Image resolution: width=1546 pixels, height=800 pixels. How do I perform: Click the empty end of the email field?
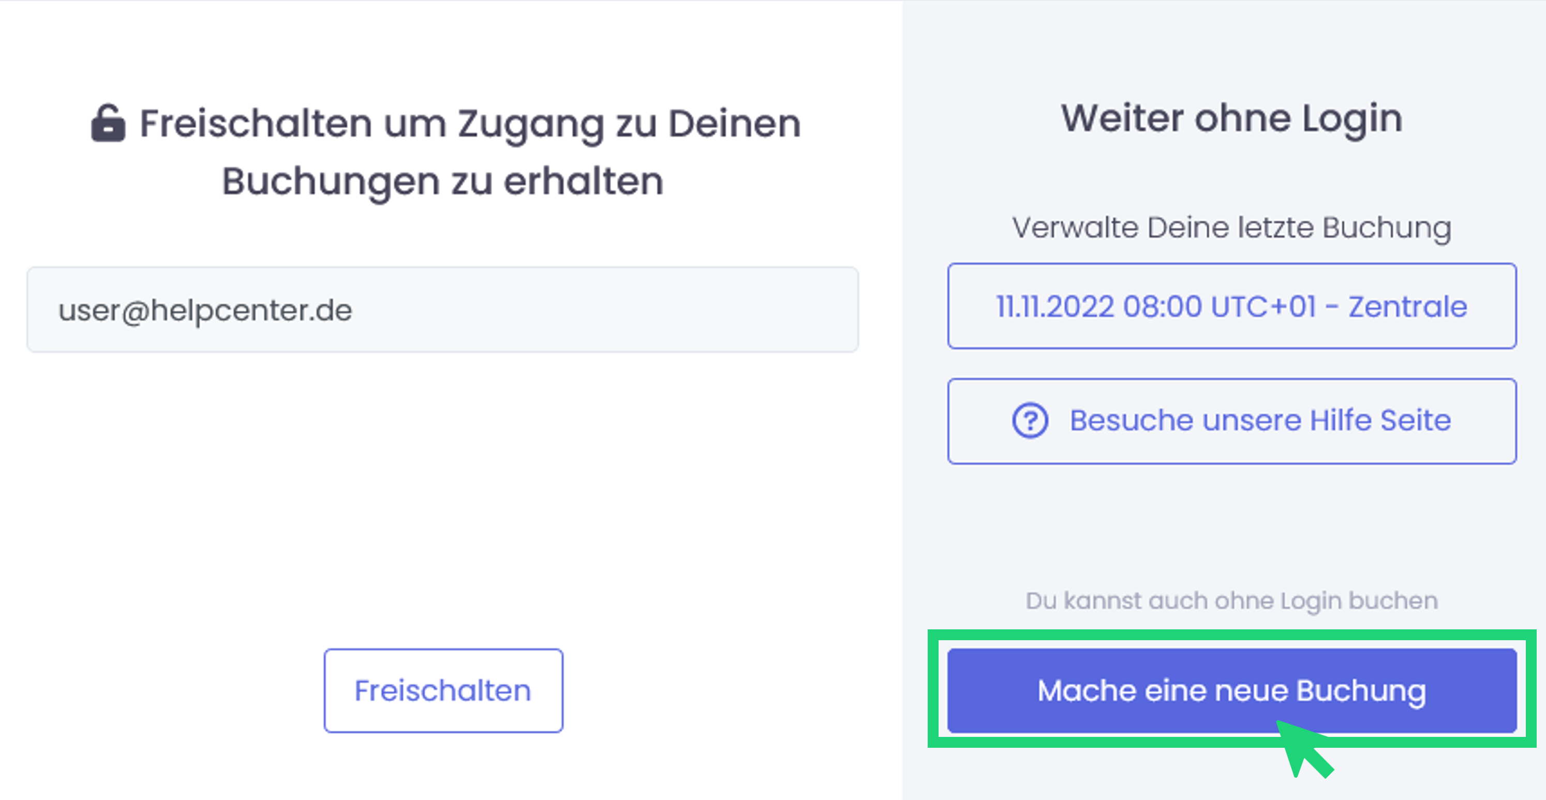pos(720,309)
